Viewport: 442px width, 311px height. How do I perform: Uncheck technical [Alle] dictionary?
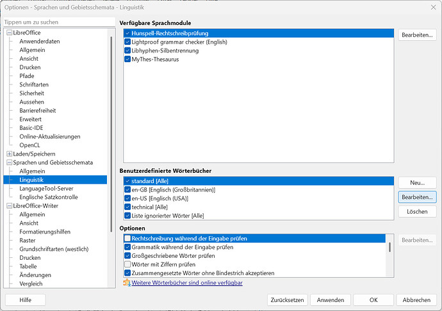pos(127,207)
